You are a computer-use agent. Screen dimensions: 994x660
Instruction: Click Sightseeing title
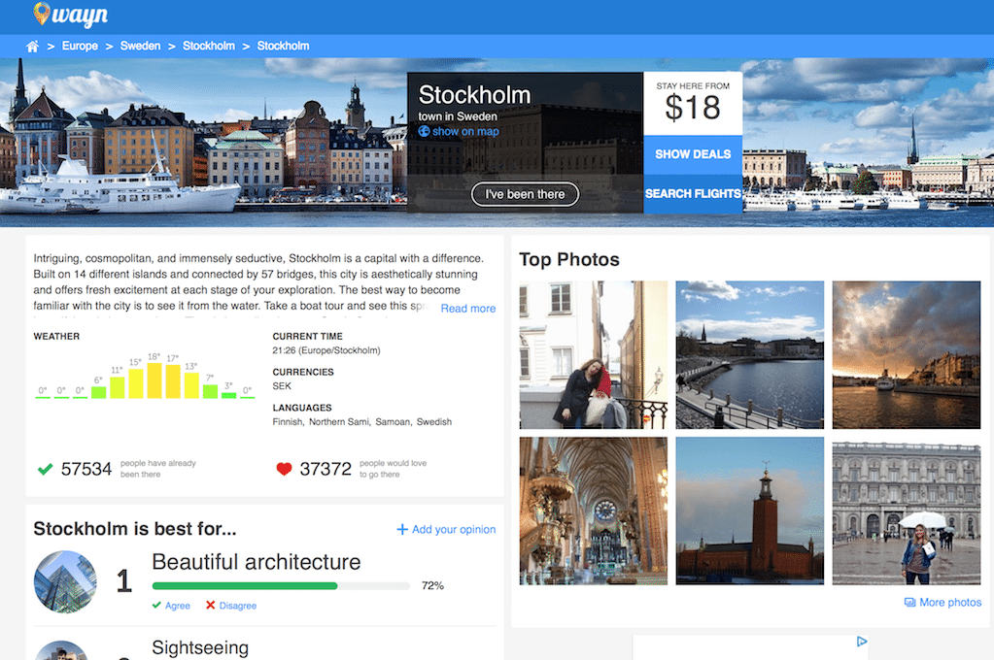pyautogui.click(x=200, y=648)
